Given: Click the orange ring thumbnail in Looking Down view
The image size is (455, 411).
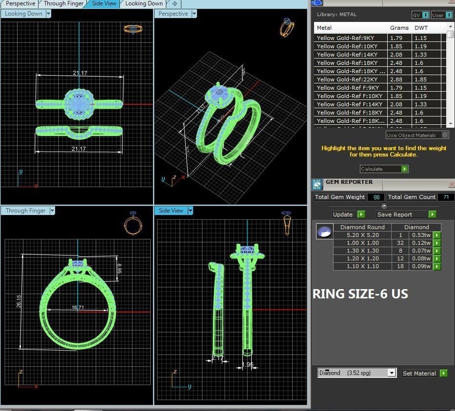Looking at the screenshot, I should (x=133, y=29).
